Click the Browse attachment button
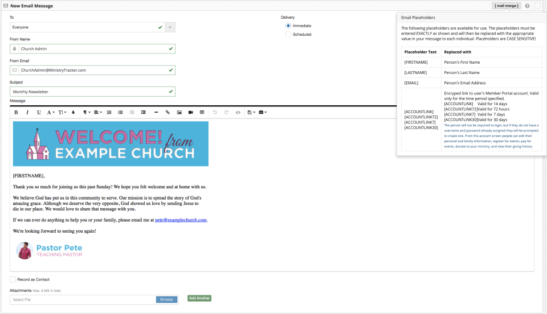Screen dimensions: 547x314 point(167,300)
